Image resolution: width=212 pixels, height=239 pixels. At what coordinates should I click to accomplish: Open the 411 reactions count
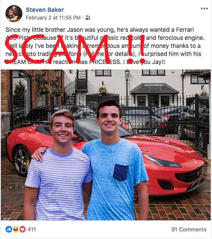[32, 229]
